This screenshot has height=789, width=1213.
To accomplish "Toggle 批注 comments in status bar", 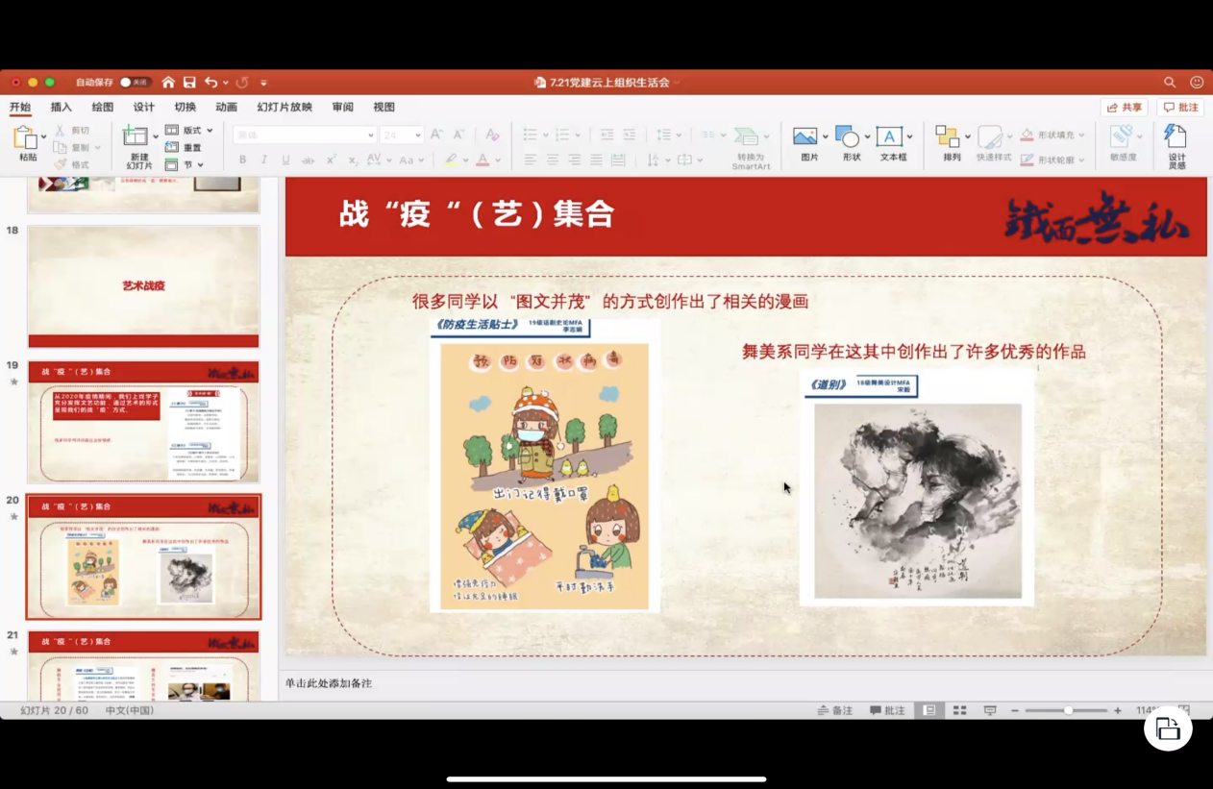I will click(x=887, y=710).
